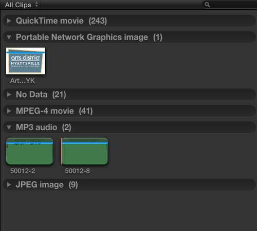This screenshot has width=257, height=231.
Task: Click the 50012-8 clip name label
Action: pos(77,171)
